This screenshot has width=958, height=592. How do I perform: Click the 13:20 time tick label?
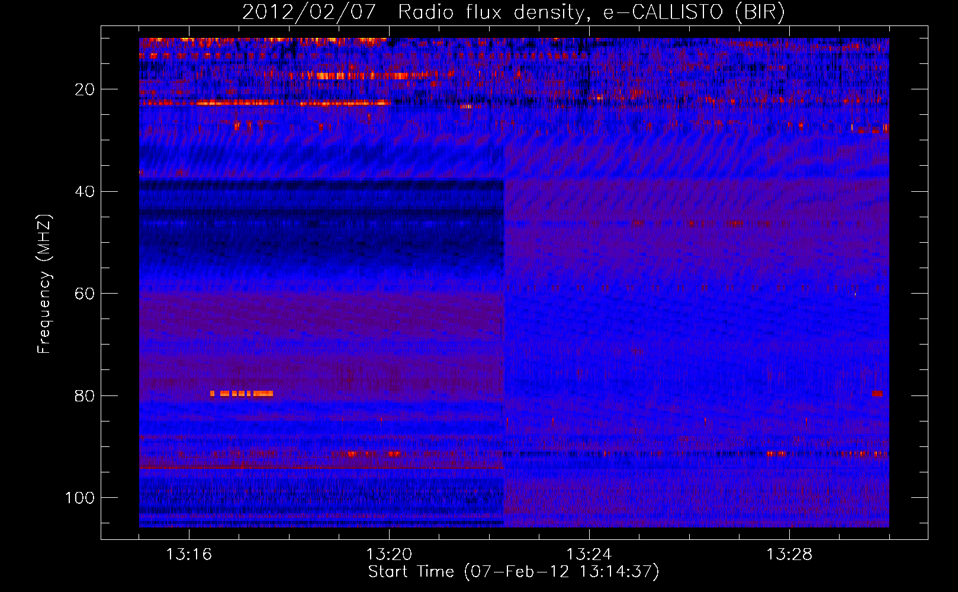[389, 554]
